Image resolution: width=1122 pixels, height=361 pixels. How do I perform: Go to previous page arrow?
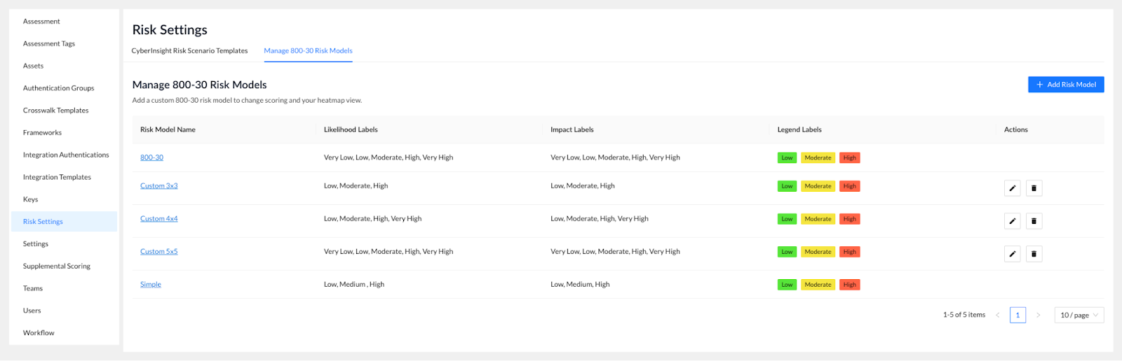point(998,315)
